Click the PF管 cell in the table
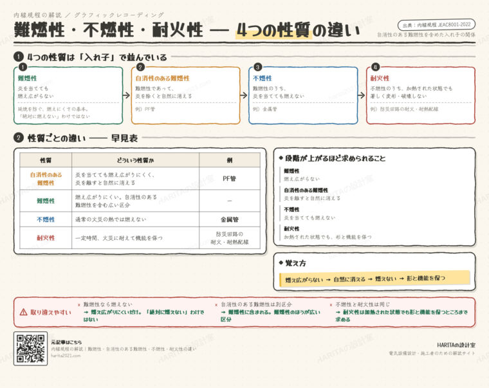 [x=230, y=179]
